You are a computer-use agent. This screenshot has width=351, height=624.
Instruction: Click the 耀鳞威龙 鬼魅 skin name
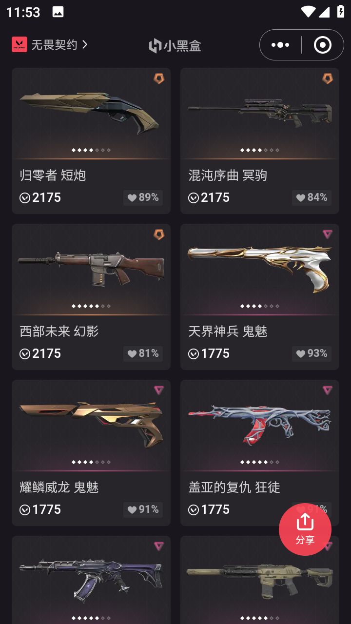(59, 487)
